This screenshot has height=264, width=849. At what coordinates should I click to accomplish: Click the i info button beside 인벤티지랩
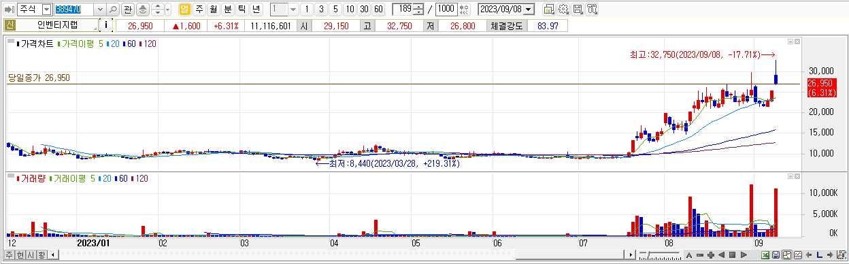click(x=106, y=26)
